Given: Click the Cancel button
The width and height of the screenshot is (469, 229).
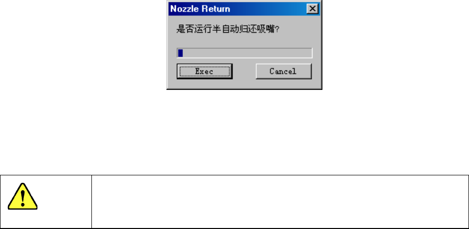Looking at the screenshot, I should 284,71.
